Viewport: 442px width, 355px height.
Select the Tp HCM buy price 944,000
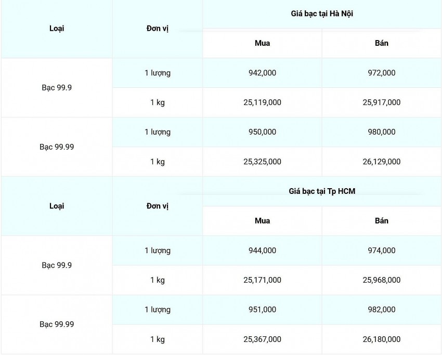(262, 251)
